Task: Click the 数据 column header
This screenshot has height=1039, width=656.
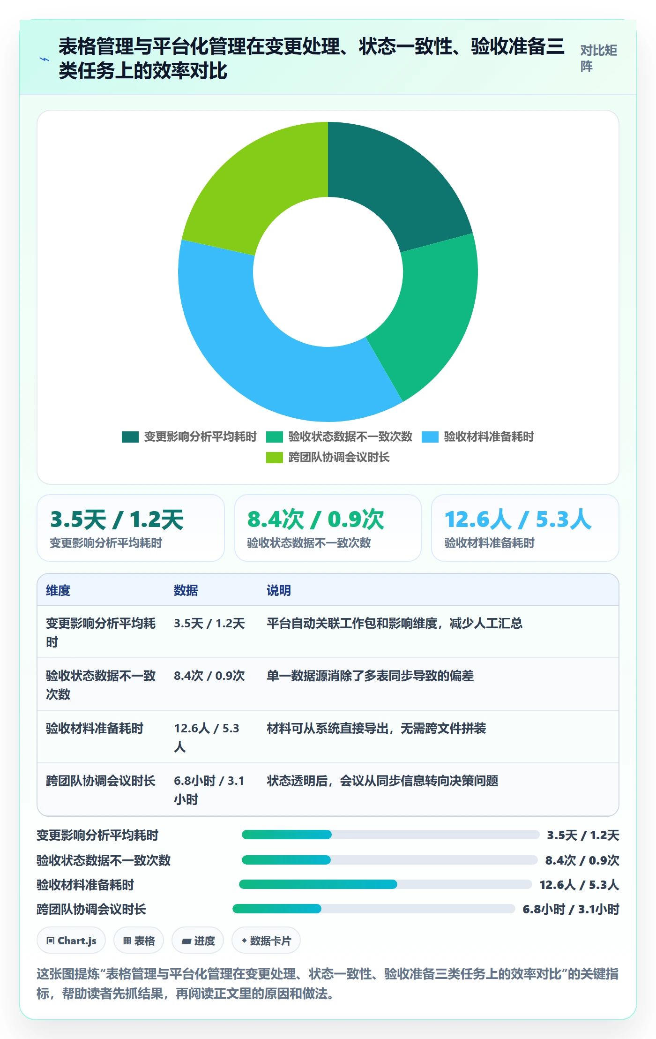Action: point(186,590)
